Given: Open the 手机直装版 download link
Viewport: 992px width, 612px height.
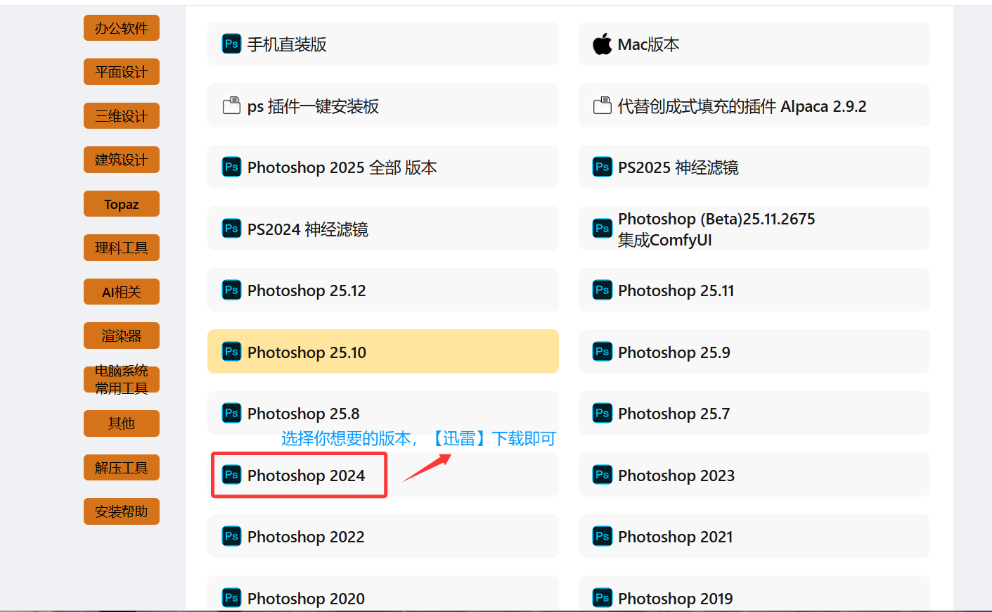Looking at the screenshot, I should (383, 44).
